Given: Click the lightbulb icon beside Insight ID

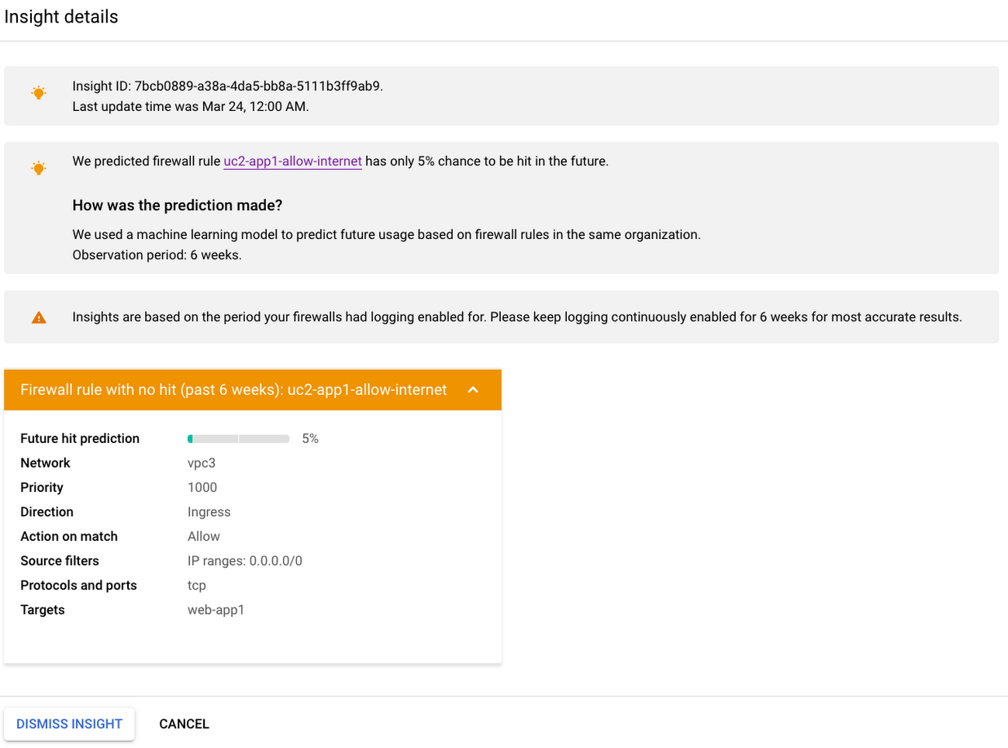Looking at the screenshot, I should (x=39, y=93).
